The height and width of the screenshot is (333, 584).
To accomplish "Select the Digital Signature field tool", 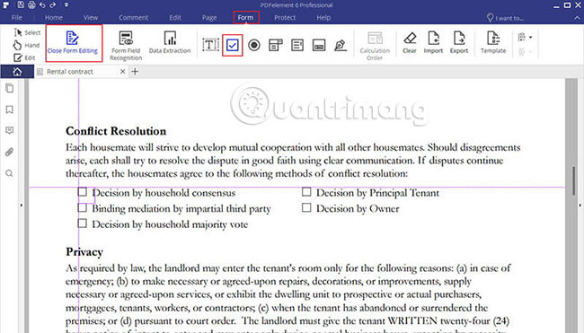I will pos(341,46).
